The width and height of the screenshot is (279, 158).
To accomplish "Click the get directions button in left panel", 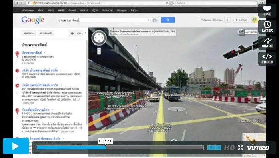I will tap(29, 33).
